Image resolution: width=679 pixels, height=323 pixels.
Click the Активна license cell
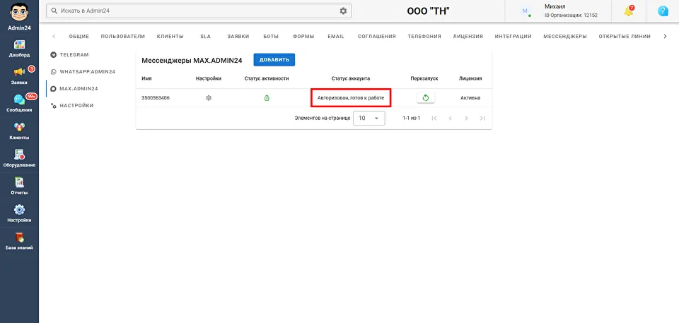click(x=470, y=98)
